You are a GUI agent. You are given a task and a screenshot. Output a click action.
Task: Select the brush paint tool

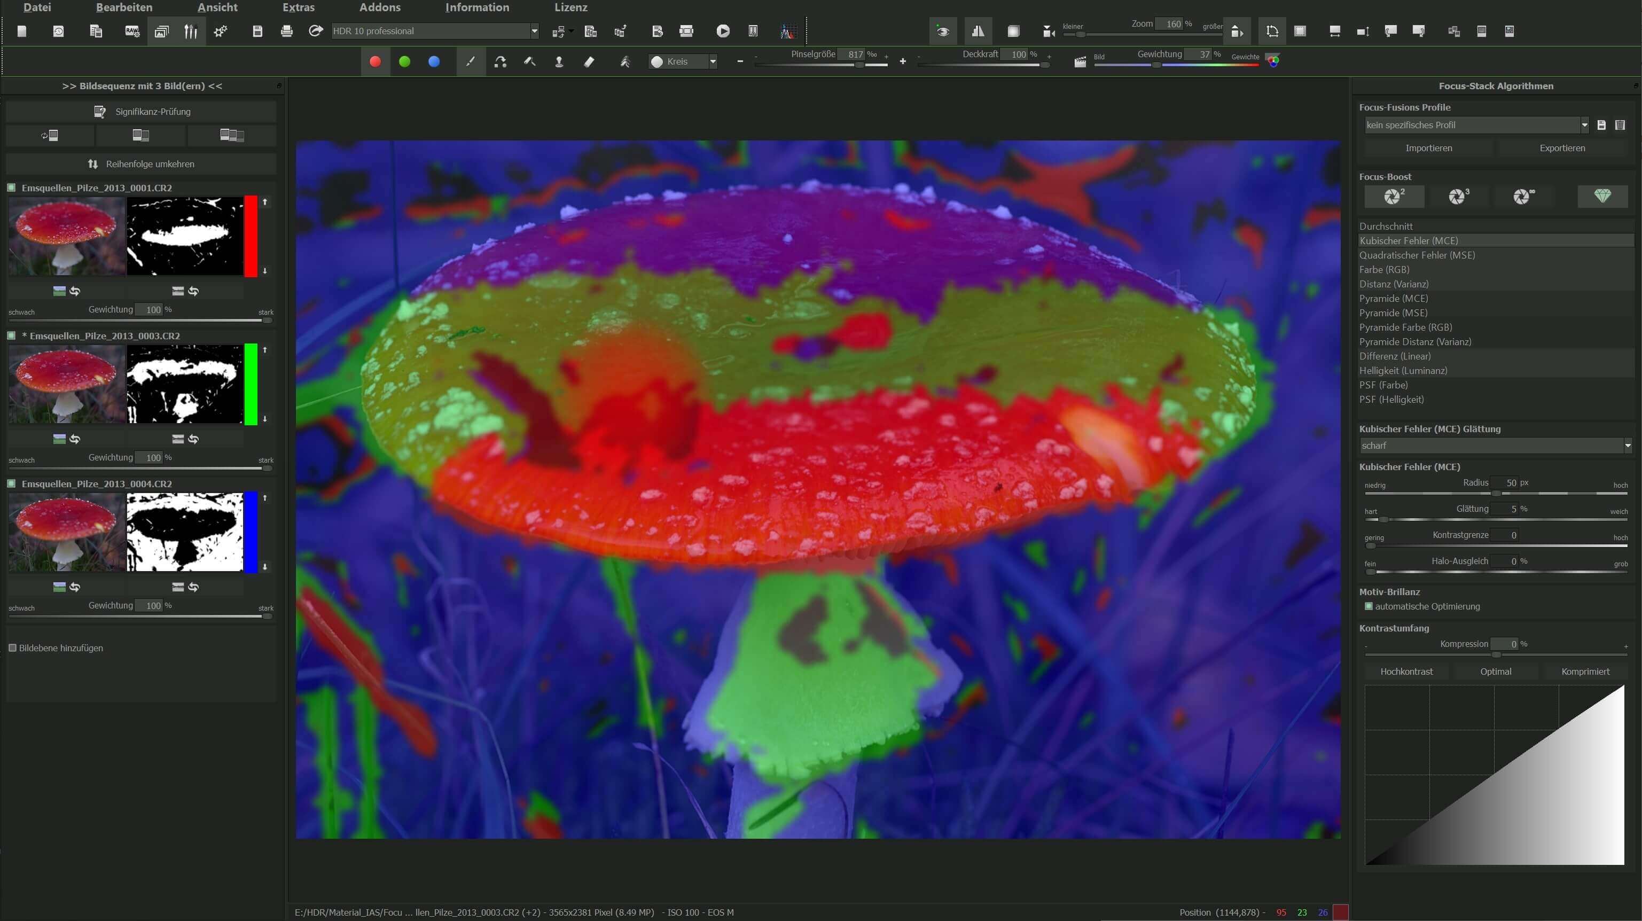(471, 62)
